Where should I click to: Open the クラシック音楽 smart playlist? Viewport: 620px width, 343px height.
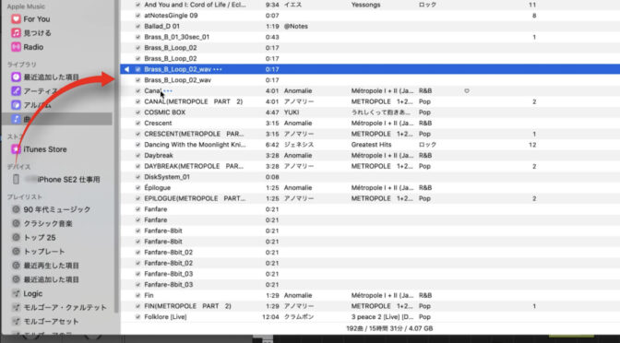click(x=48, y=224)
